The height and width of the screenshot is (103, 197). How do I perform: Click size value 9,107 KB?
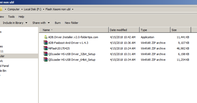(184, 43)
